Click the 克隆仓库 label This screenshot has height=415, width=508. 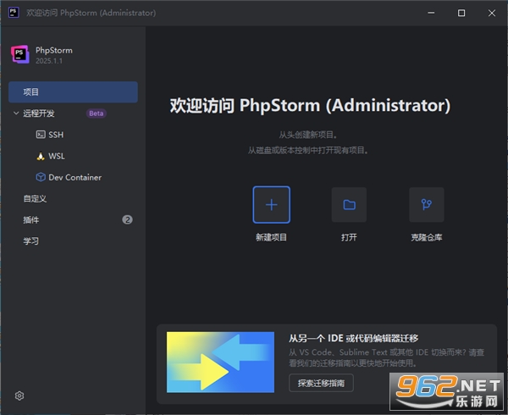point(427,237)
